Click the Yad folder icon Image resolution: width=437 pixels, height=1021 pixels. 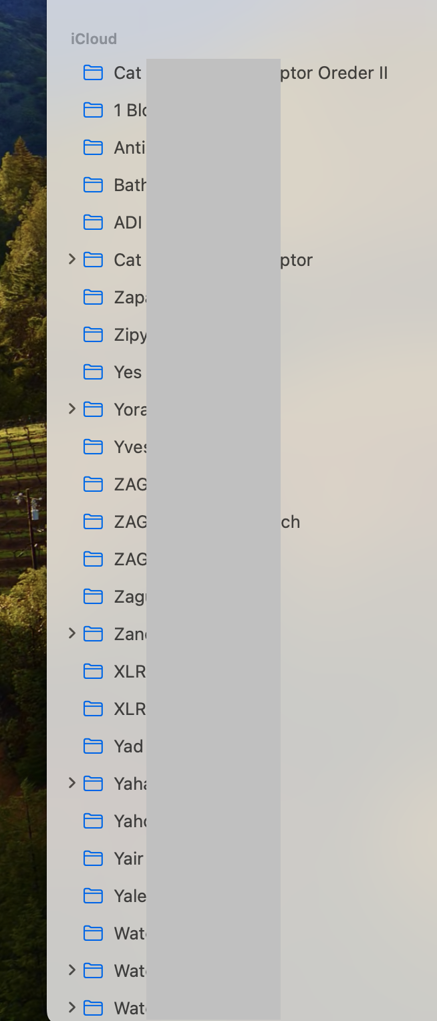pyautogui.click(x=92, y=746)
